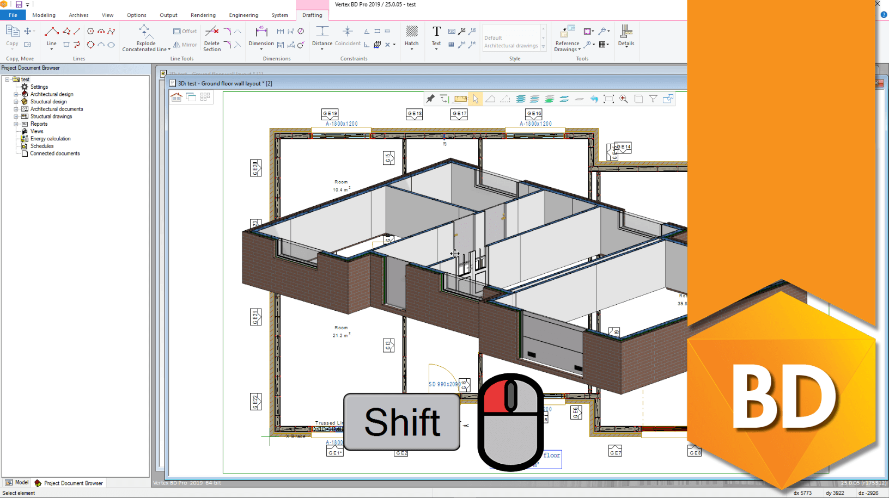Select the Details tool icon

(626, 36)
